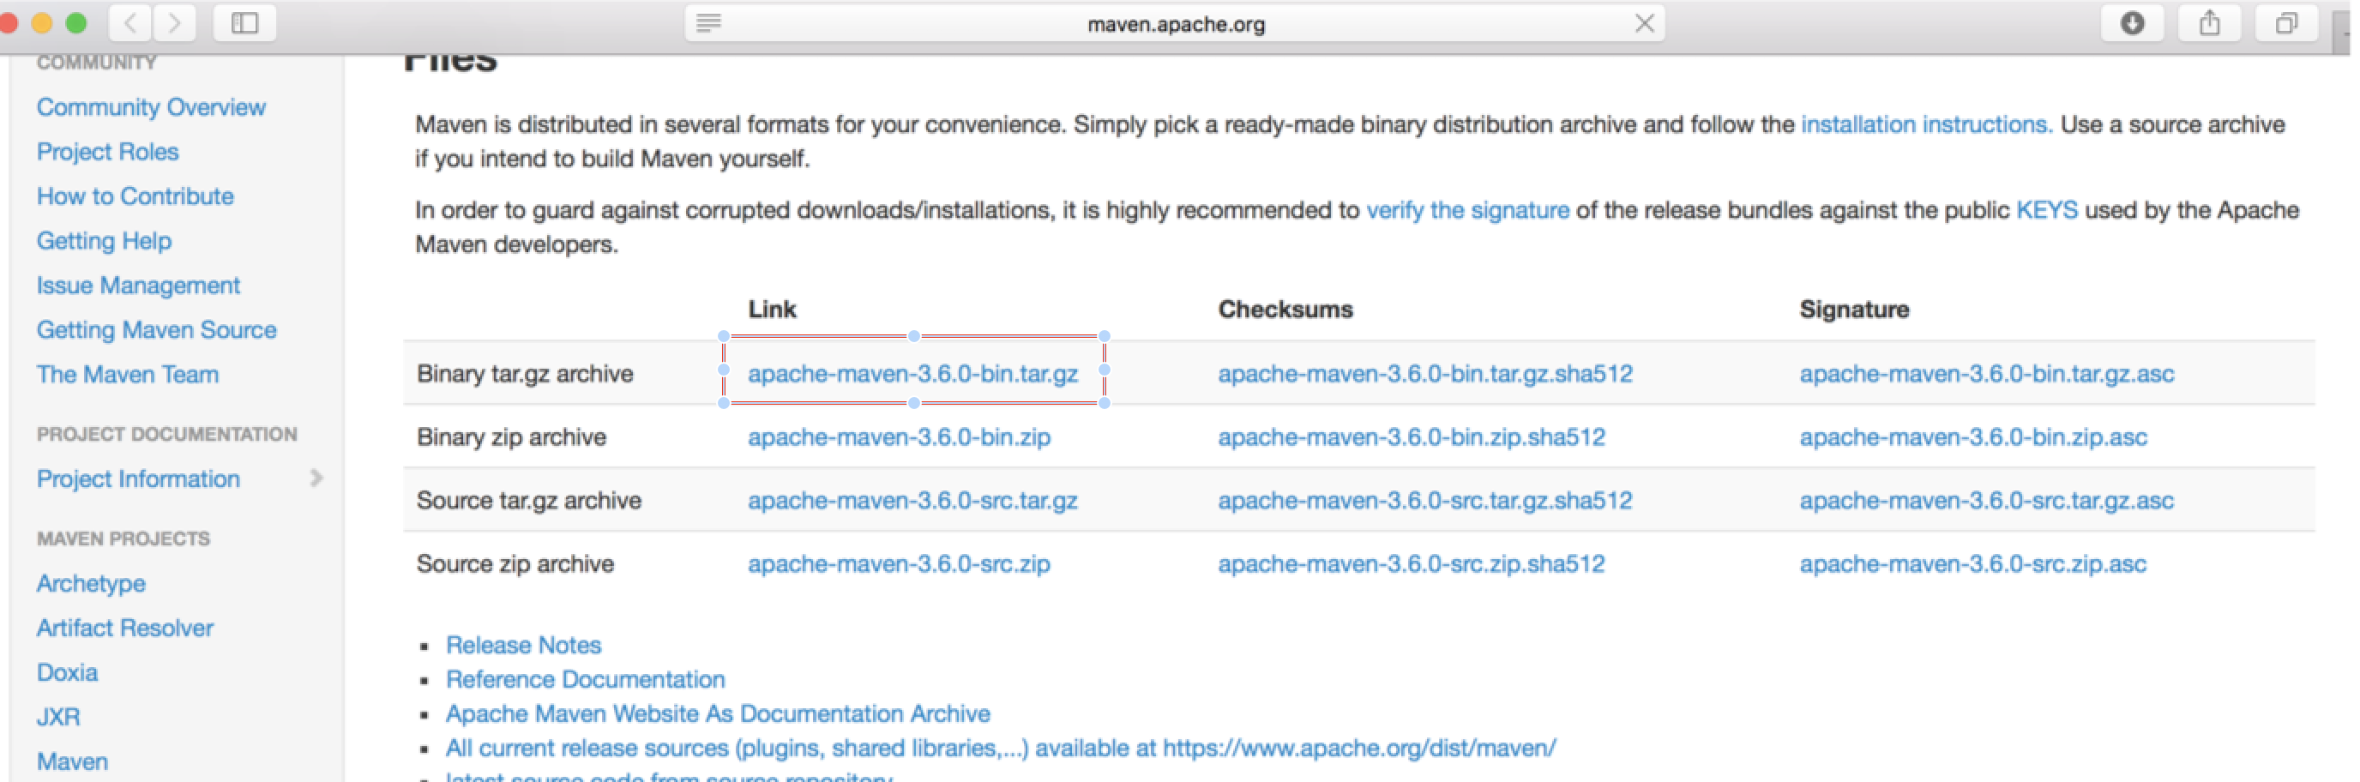Download apache-maven-3.6.0-bin.tar.gz

pyautogui.click(x=912, y=374)
